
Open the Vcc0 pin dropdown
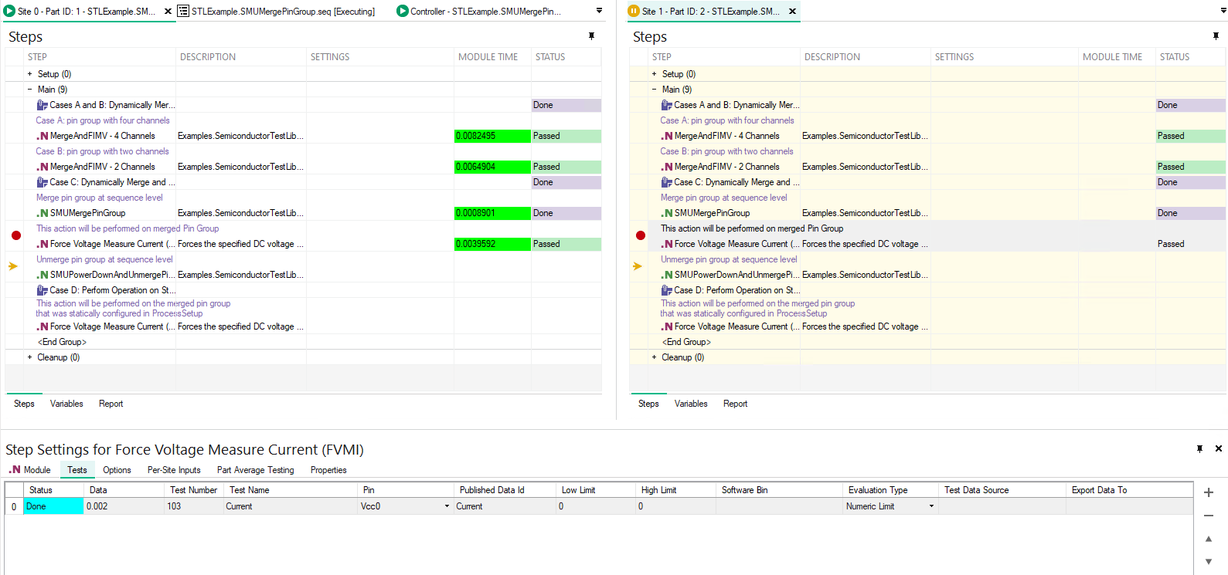click(447, 506)
